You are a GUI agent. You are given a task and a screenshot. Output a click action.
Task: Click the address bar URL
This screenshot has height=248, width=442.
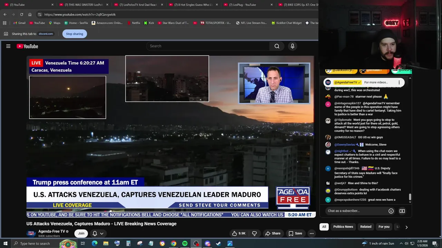(x=80, y=14)
